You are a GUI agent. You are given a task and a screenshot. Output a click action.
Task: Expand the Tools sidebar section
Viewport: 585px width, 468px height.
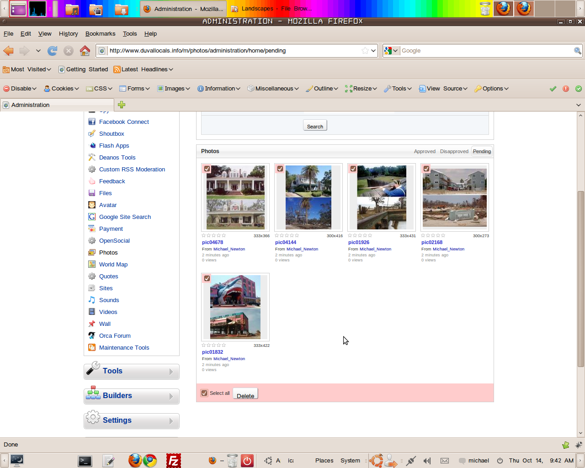coord(132,371)
